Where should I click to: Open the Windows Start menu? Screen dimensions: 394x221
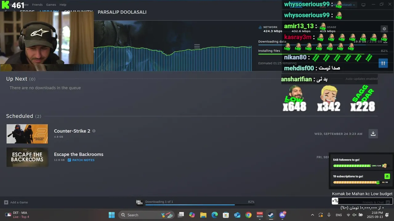tap(112, 215)
